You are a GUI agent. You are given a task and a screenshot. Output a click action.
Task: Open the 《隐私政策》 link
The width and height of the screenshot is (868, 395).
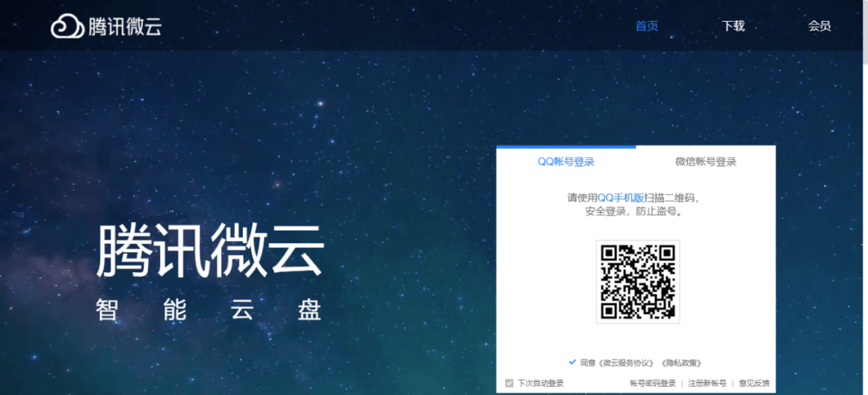click(682, 363)
